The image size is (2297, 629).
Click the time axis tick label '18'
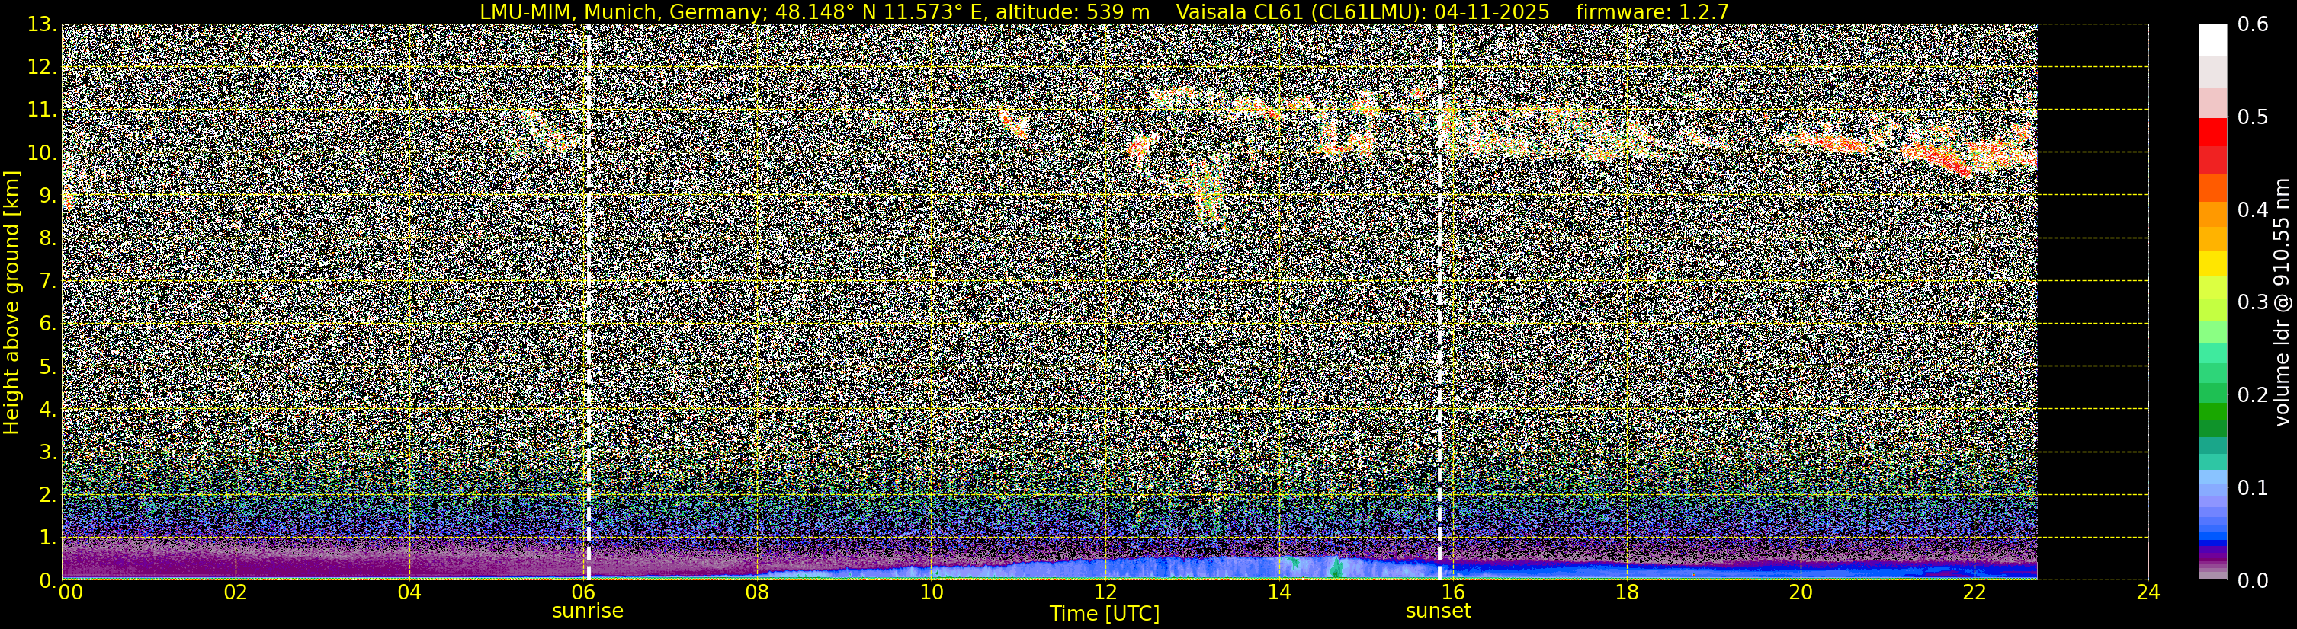[x=1626, y=593]
